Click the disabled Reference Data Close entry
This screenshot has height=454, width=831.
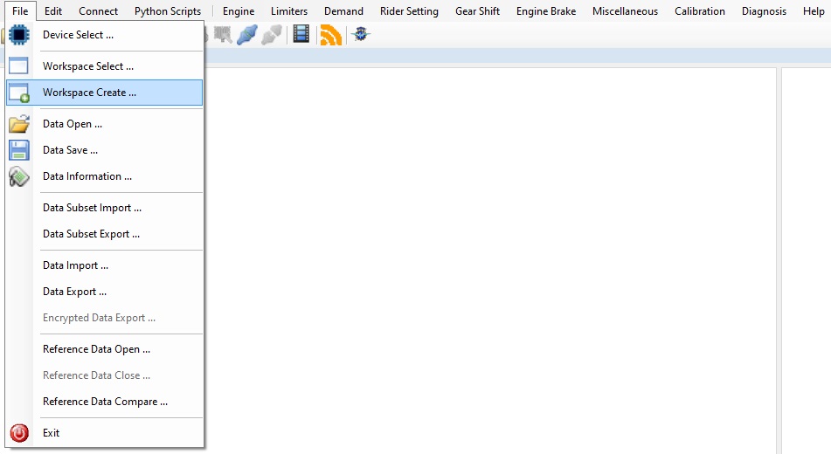tap(104, 375)
